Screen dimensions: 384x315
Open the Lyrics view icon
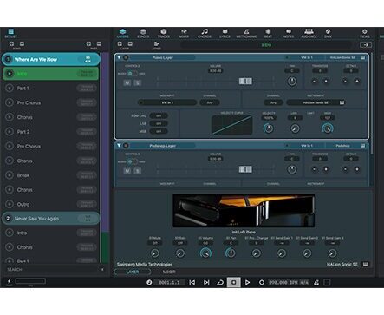click(x=225, y=31)
